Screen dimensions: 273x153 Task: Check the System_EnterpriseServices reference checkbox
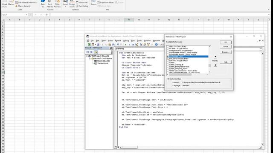tap(168, 67)
